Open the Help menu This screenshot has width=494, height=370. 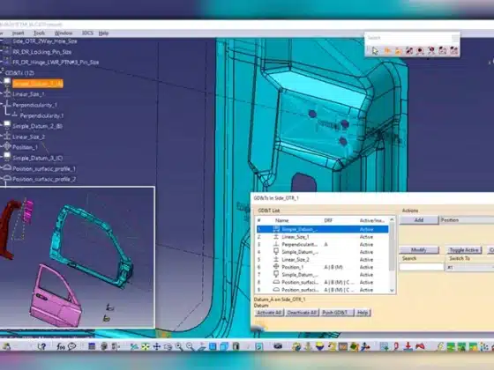click(x=103, y=33)
